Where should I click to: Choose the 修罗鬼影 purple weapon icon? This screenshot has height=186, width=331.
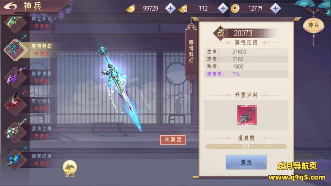(16, 77)
